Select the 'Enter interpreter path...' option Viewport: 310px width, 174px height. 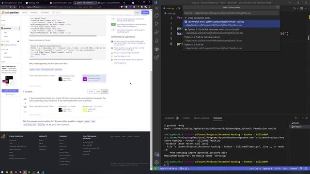pos(232,18)
